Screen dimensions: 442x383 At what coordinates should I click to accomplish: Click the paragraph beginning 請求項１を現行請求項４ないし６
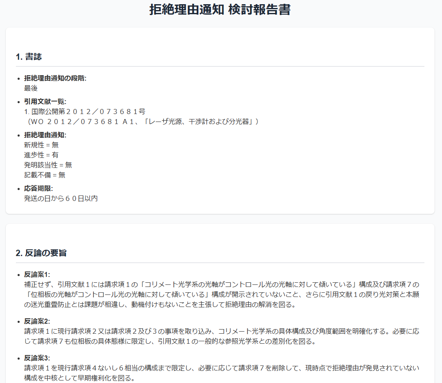point(222,373)
